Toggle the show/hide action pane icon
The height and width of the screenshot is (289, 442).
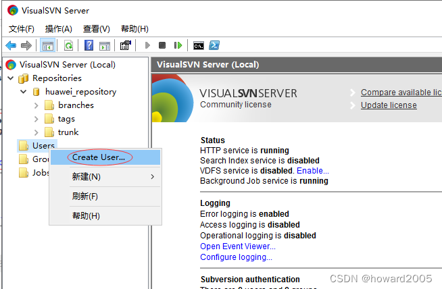coord(105,45)
